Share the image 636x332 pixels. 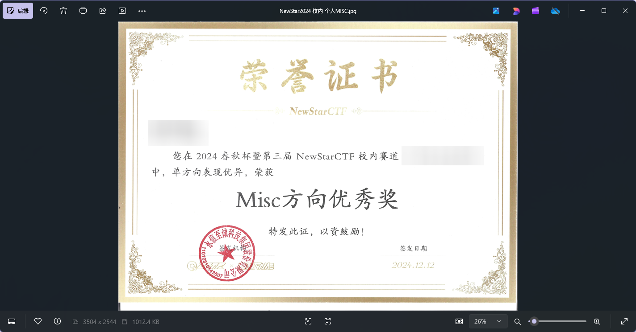coord(102,10)
